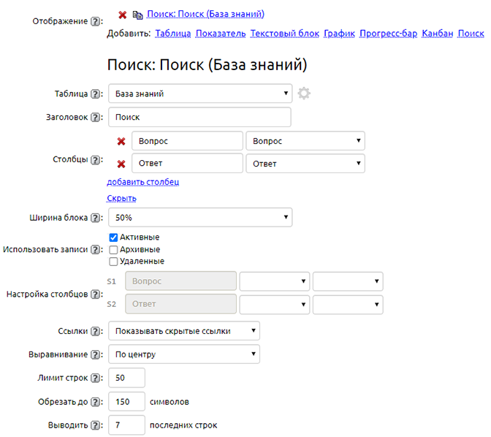The height and width of the screenshot is (437, 491).
Task: Open table settings gear icon
Action: [x=304, y=94]
